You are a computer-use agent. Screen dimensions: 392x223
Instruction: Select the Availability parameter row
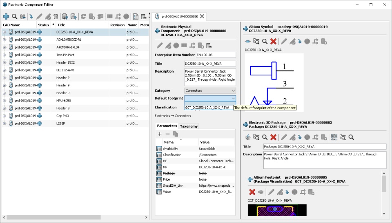pyautogui.click(x=195, y=148)
